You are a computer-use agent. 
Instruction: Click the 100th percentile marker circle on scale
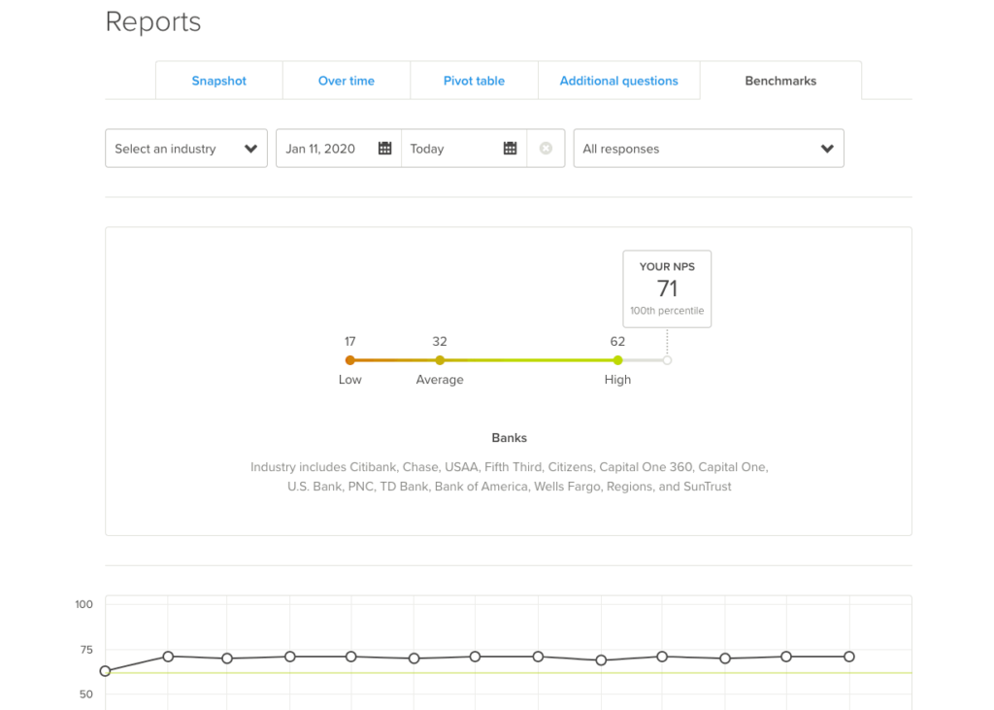pos(667,359)
